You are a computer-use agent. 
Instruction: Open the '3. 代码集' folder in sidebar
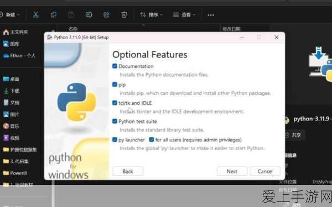pyautogui.click(x=16, y=161)
